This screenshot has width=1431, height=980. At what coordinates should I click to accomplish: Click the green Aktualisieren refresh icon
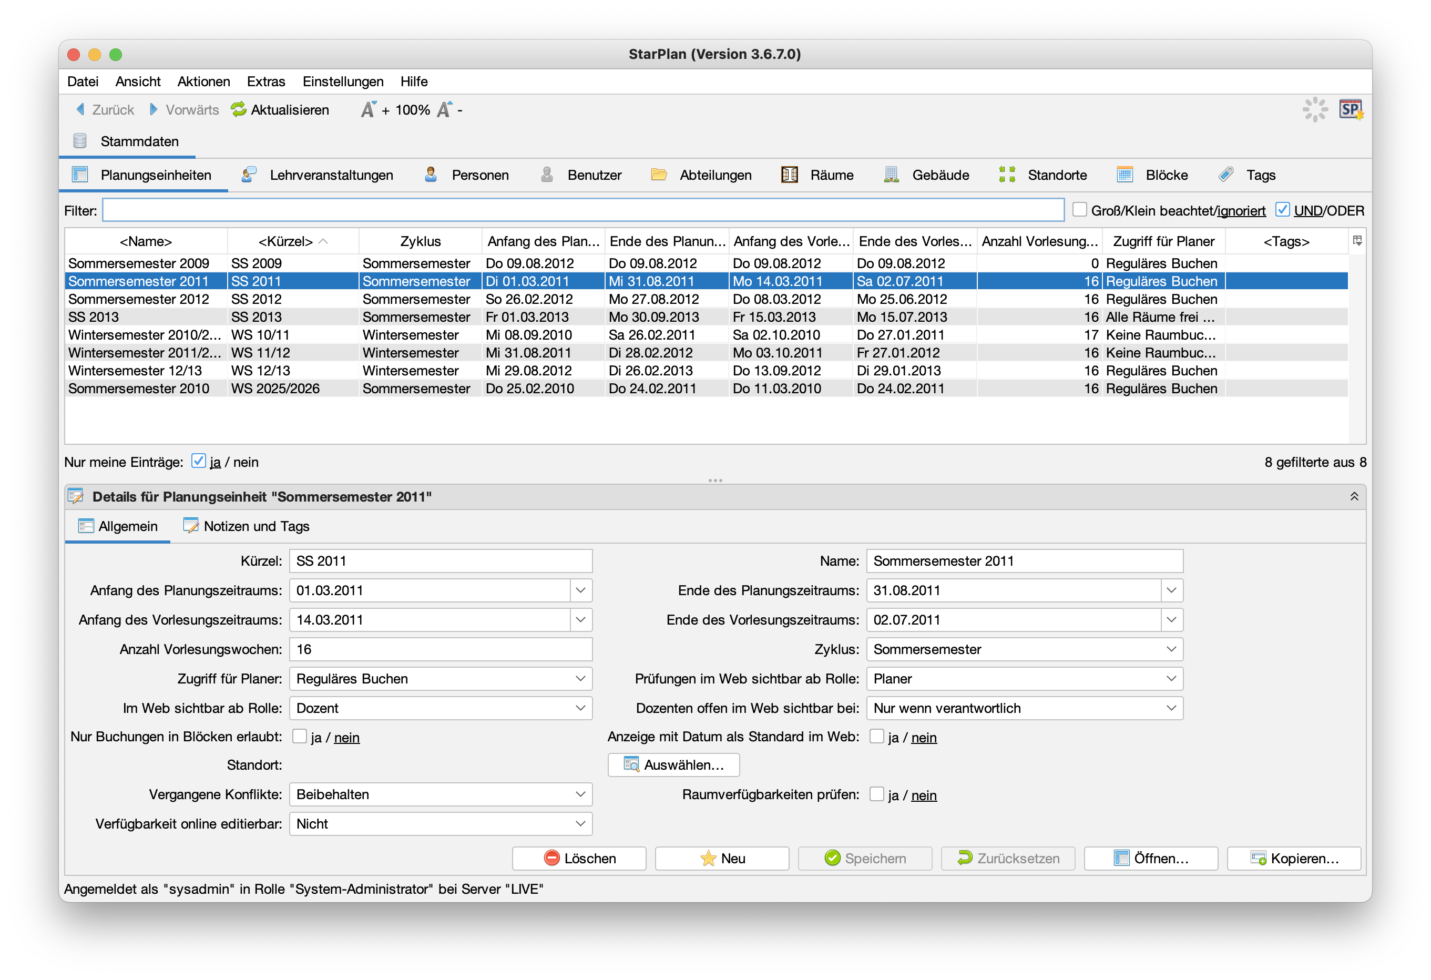pos(238,110)
